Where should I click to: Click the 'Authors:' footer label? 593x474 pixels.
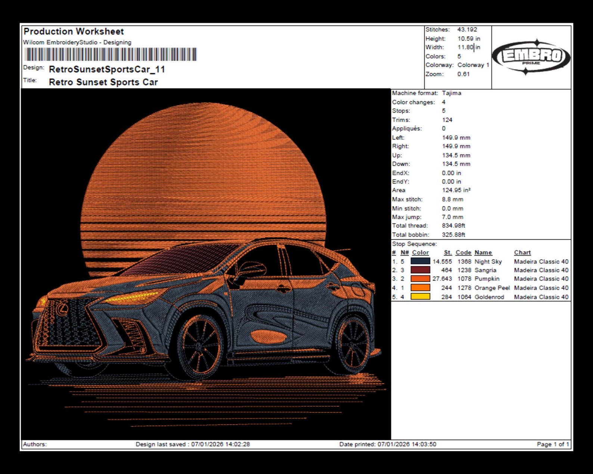pyautogui.click(x=35, y=444)
